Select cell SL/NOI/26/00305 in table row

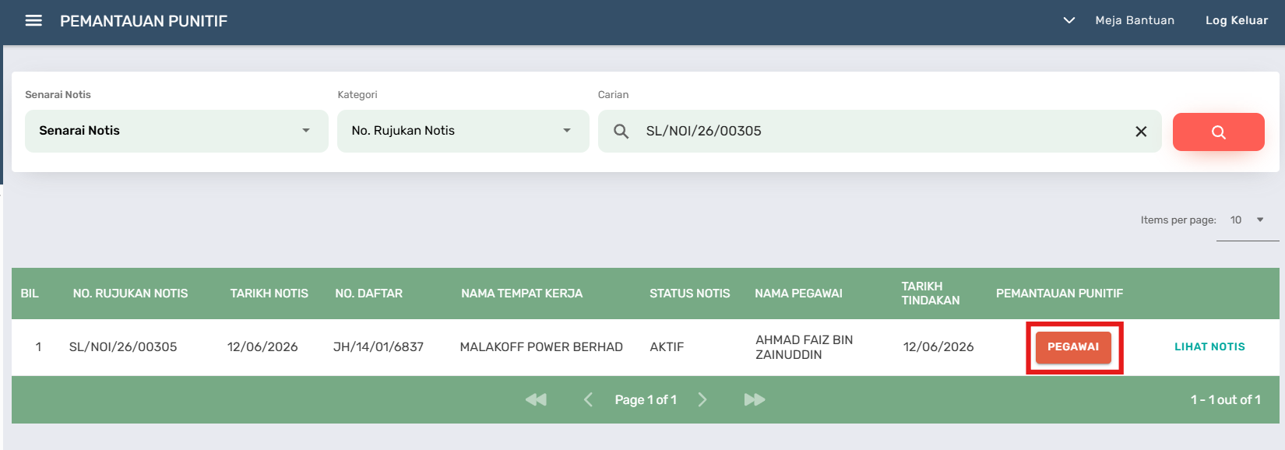[123, 347]
